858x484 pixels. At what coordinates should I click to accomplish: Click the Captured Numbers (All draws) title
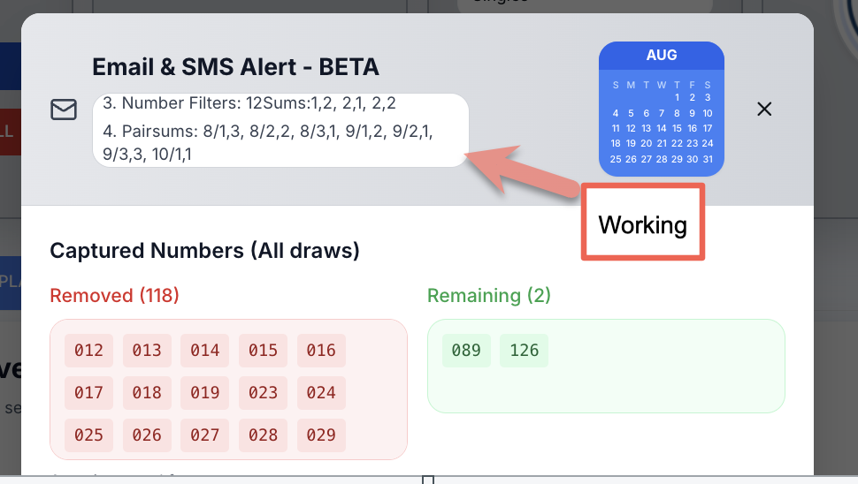(204, 251)
